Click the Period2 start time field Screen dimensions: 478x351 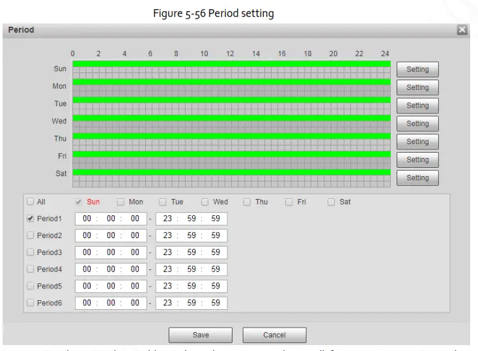point(111,236)
